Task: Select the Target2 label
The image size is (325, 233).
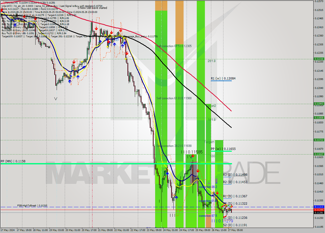Action: [211, 106]
